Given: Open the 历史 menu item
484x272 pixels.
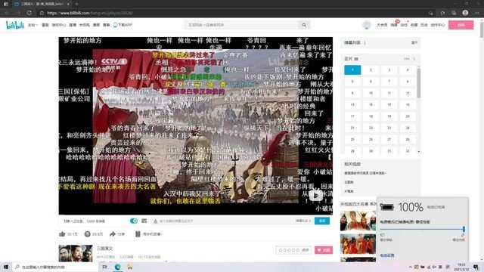Looking at the screenshot, I should 424,25.
